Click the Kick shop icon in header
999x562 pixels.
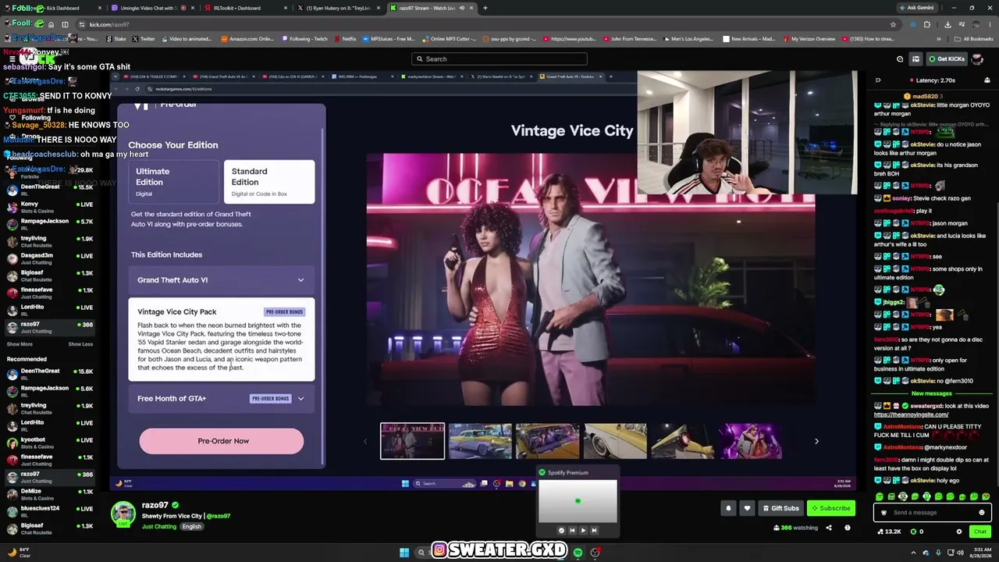915,59
